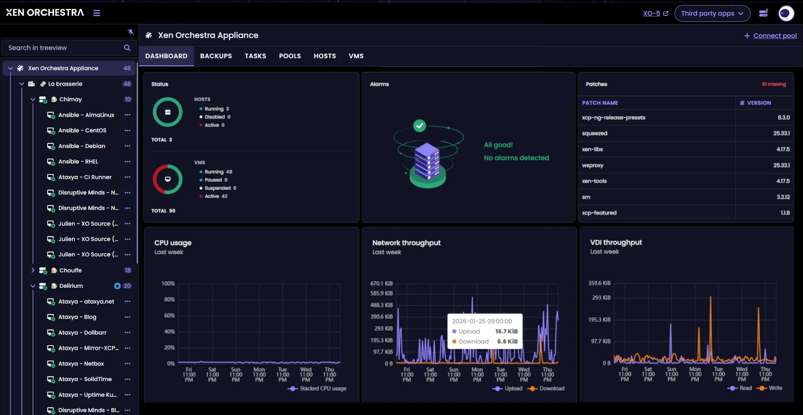Unpin the treeview sidebar

tap(131, 32)
